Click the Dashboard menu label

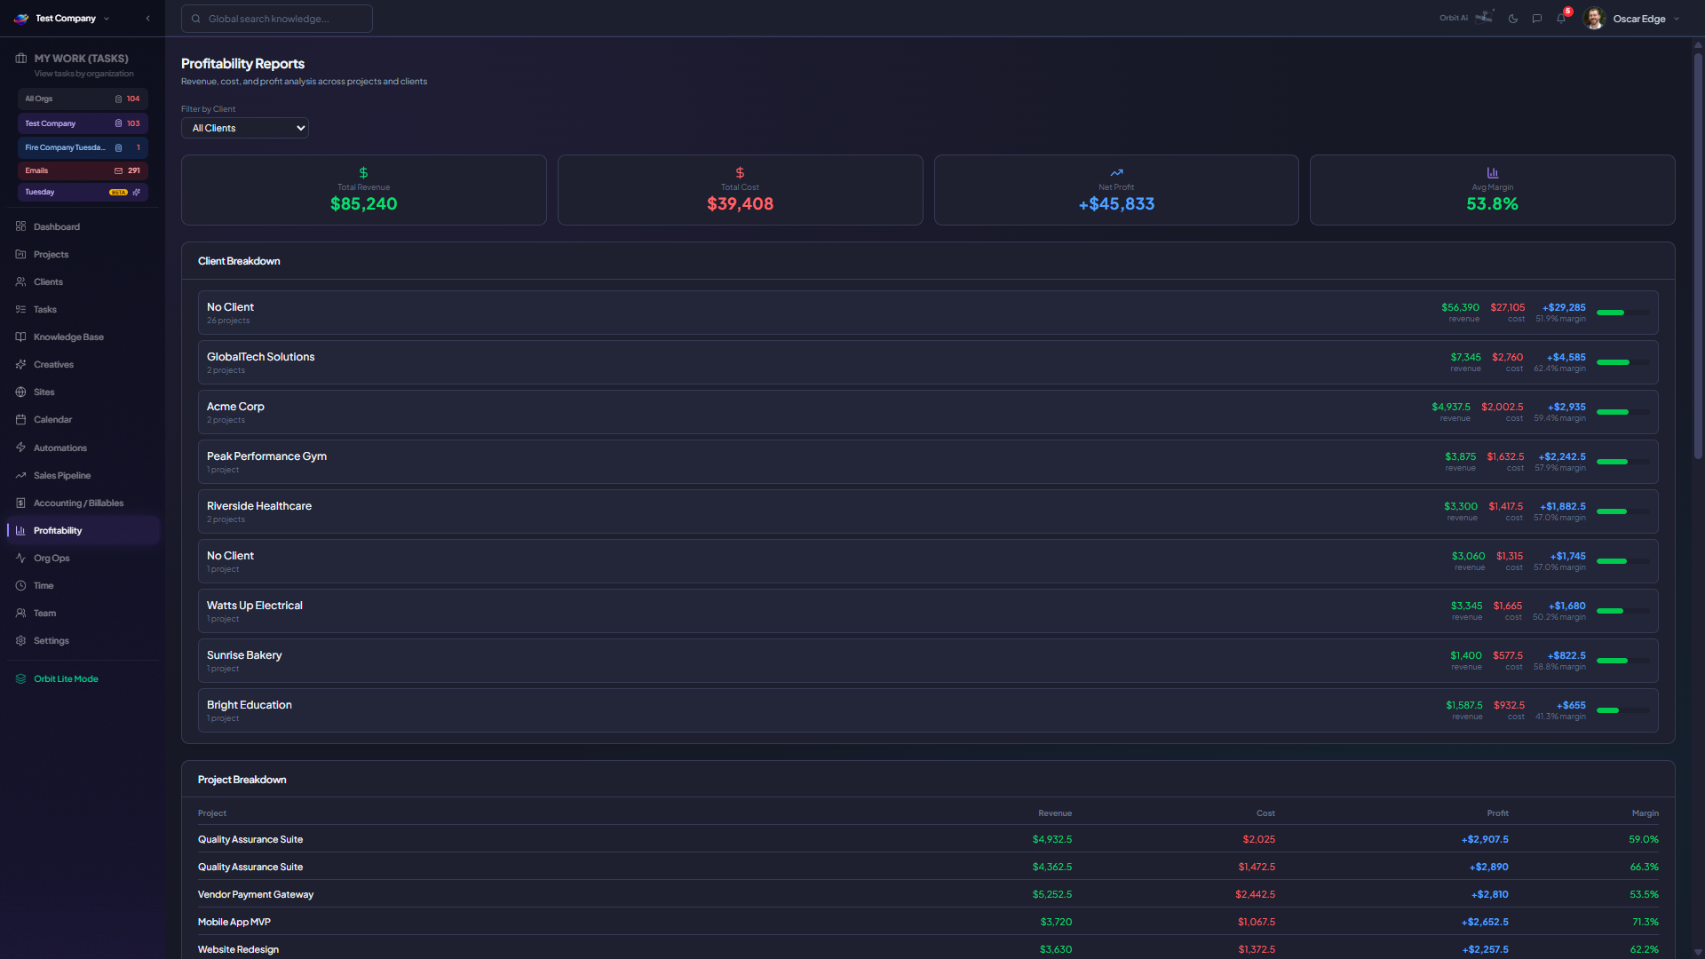click(x=57, y=227)
